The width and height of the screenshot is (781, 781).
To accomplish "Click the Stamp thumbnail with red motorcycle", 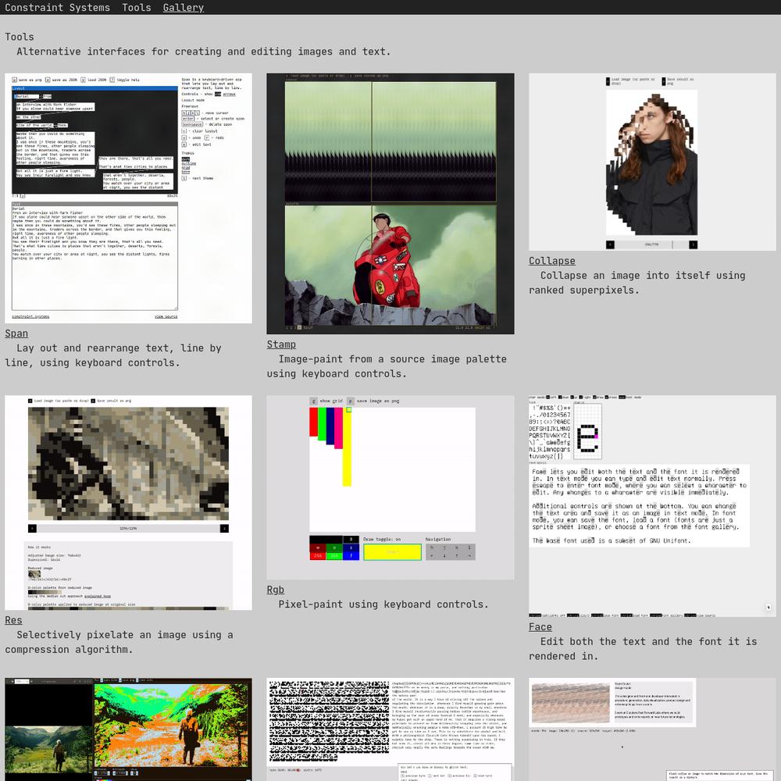I will 390,204.
